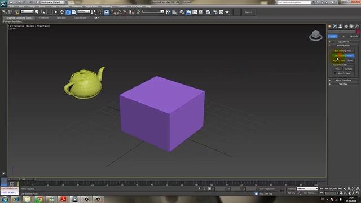Viewport: 361px width, 203px height.
Task: Click the Mirror tool icon
Action: [168, 12]
